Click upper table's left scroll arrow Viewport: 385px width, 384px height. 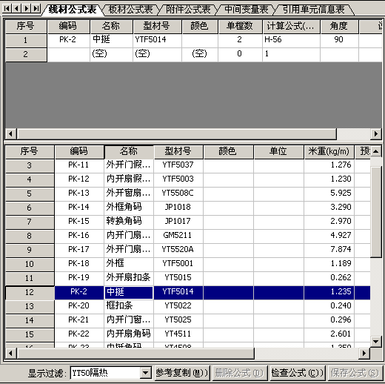[x=10, y=133]
